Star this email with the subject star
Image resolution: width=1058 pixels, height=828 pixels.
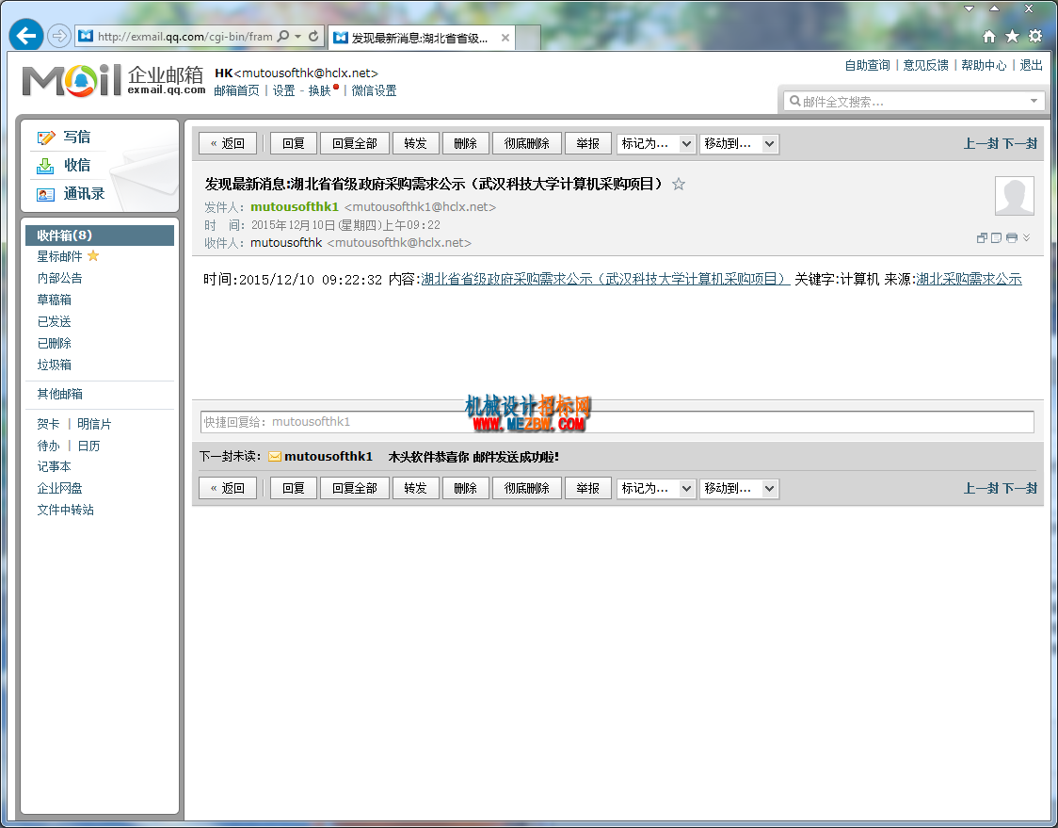(x=679, y=185)
